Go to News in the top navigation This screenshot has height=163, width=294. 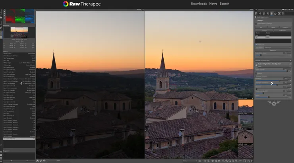point(213,4)
